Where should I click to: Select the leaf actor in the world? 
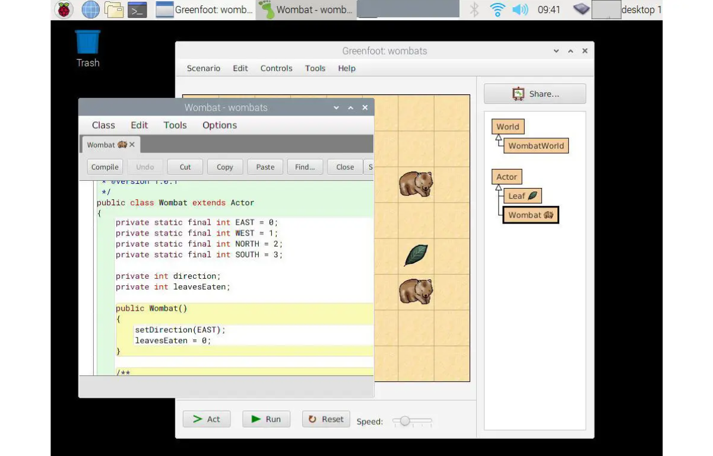coord(416,255)
